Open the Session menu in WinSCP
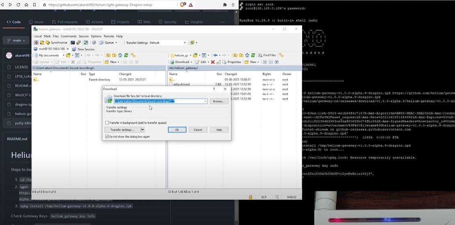 (84, 36)
